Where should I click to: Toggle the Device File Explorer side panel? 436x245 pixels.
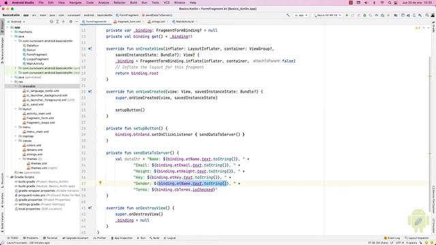click(433, 199)
